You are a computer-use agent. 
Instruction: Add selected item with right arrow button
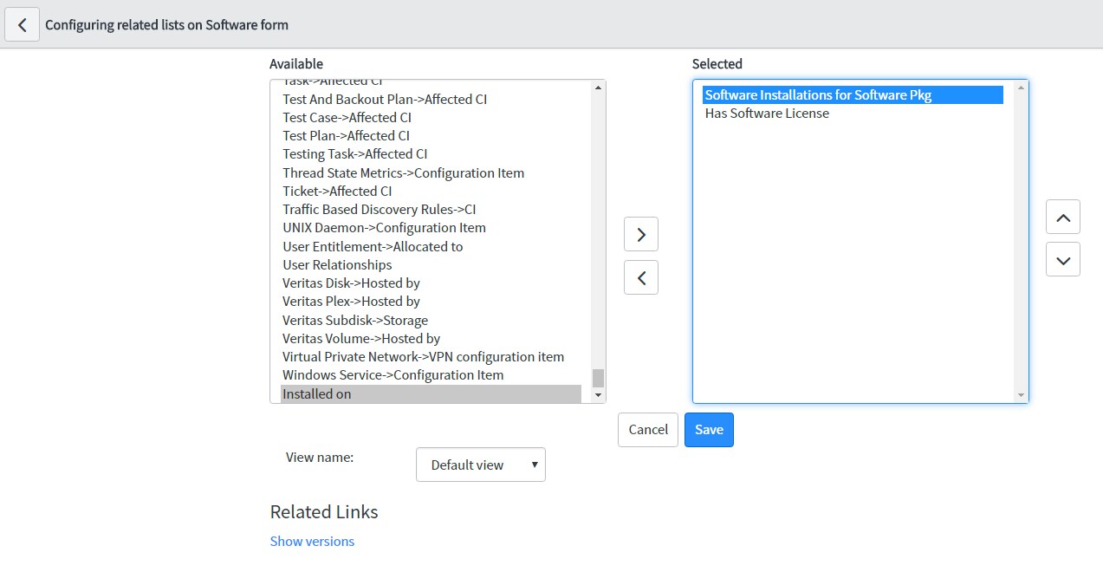pyautogui.click(x=640, y=234)
